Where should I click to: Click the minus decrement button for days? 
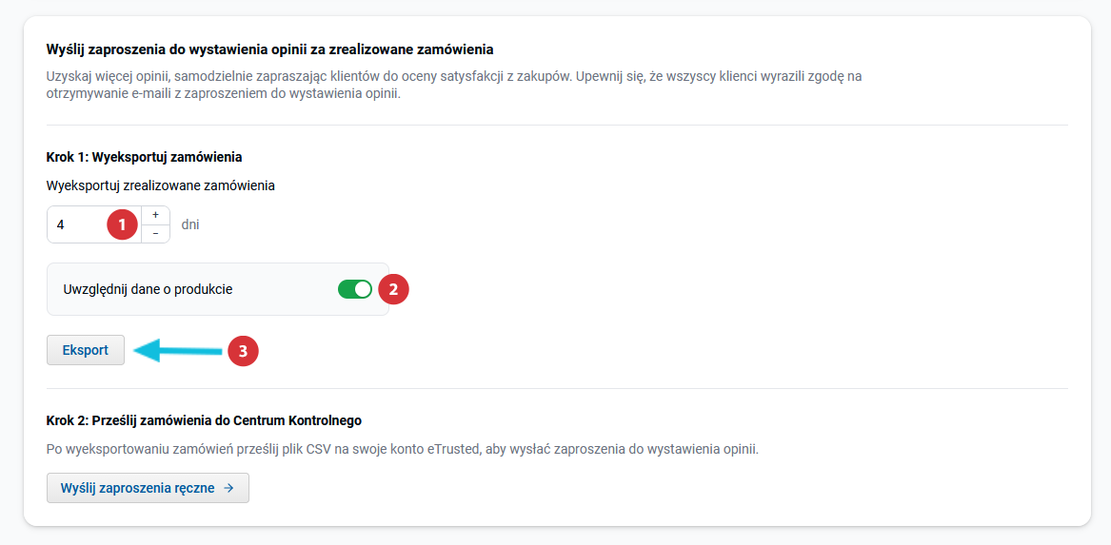point(155,234)
